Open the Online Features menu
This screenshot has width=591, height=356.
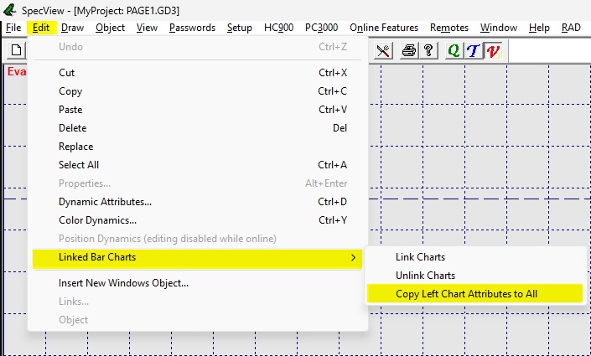(384, 28)
